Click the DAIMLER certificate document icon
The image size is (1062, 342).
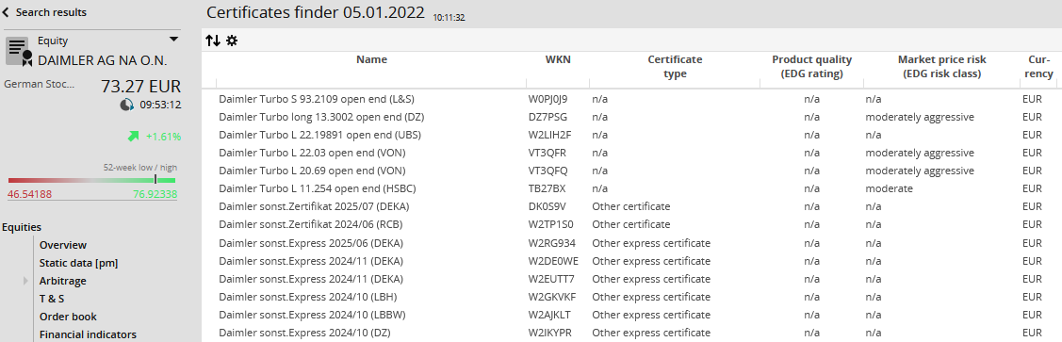click(x=19, y=52)
